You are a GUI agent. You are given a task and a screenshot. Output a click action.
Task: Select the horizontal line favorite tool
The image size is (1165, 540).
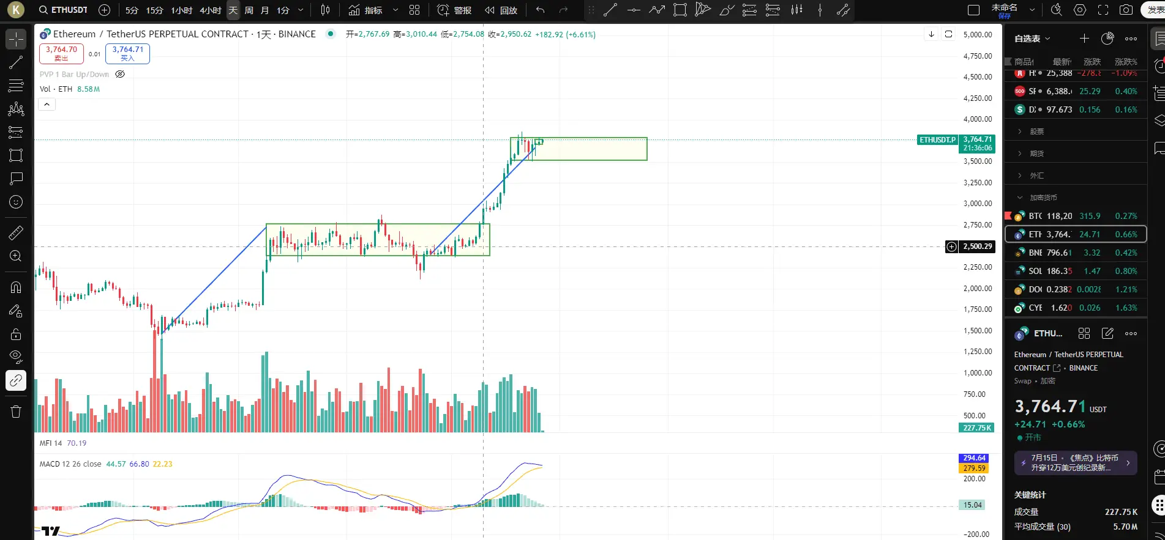[634, 10]
